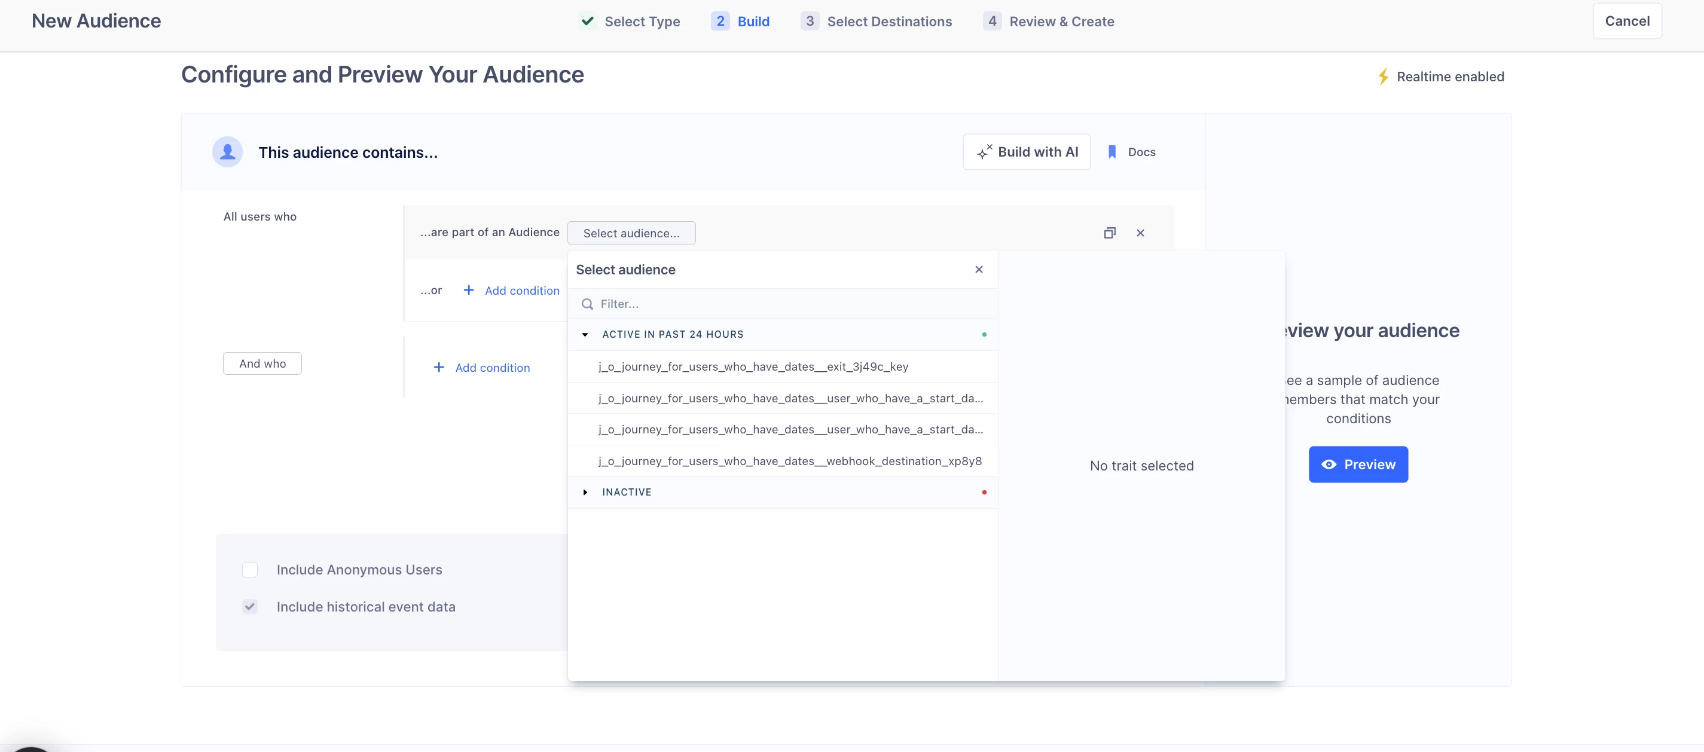Click the step number 4 badge
Image resolution: width=1704 pixels, height=752 pixels.
(x=991, y=21)
